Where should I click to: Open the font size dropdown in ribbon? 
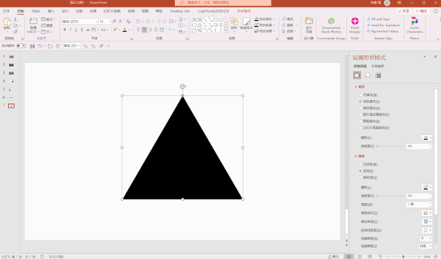click(110, 21)
